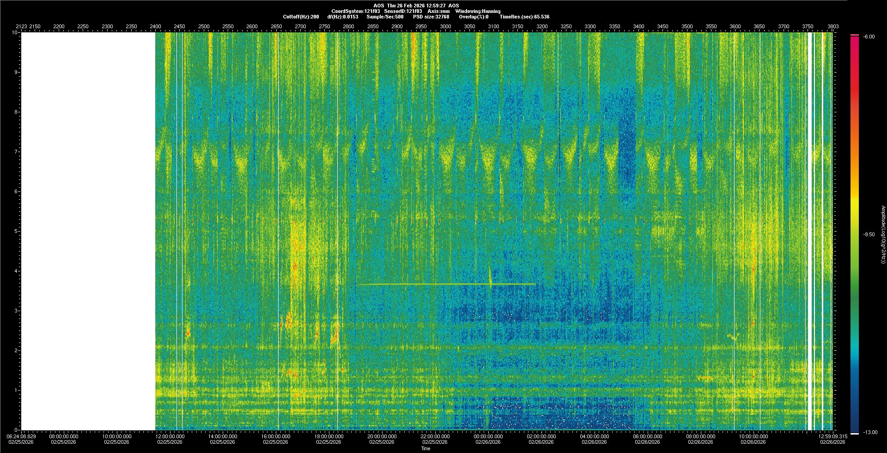887x453 pixels.
Task: Click the 3600 tick on the top axis
Action: click(735, 27)
